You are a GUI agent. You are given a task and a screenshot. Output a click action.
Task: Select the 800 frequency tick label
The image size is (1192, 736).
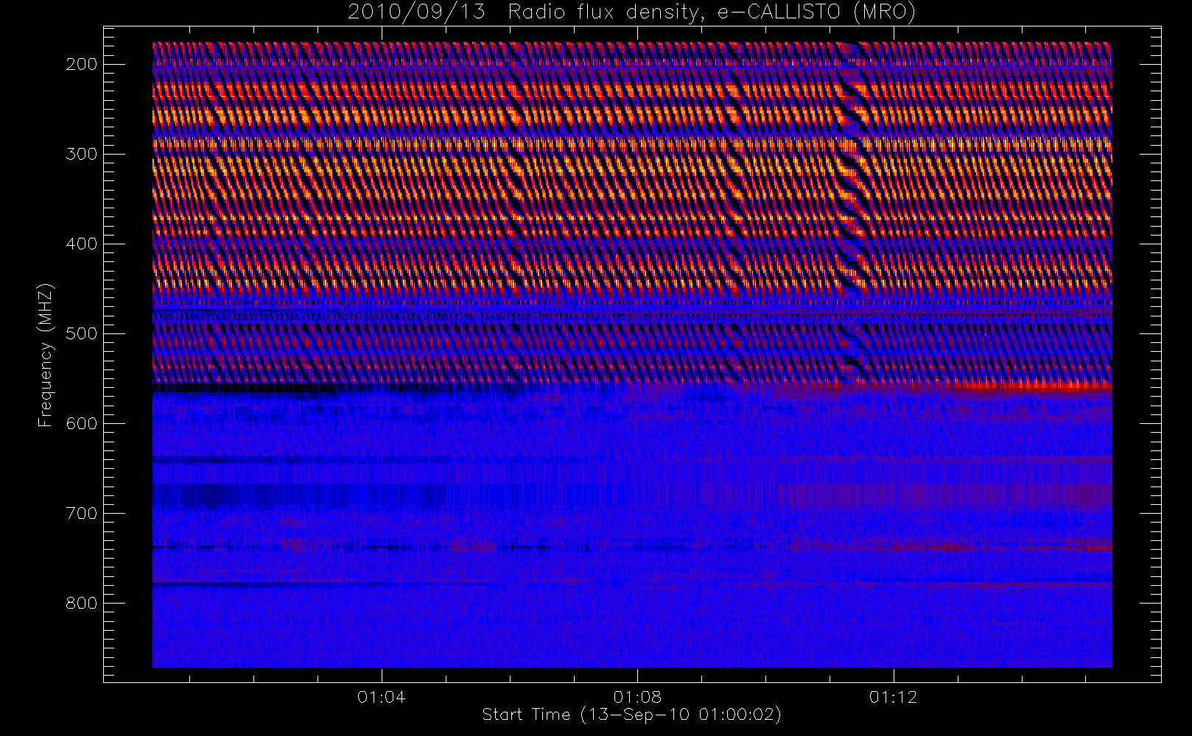tap(82, 603)
